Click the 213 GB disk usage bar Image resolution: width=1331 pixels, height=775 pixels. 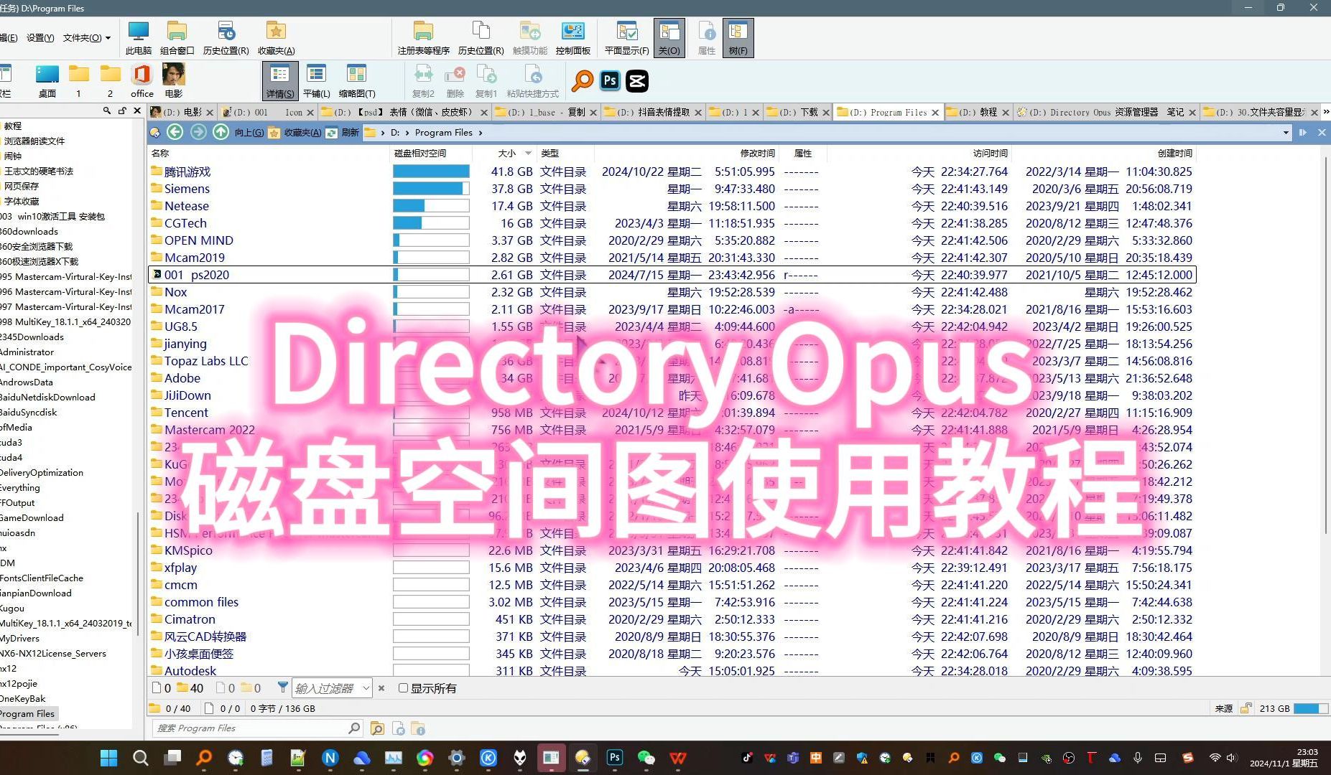[x=1311, y=708]
